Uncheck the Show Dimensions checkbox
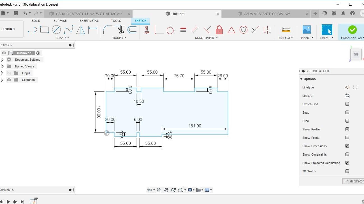The image size is (364, 204). (x=347, y=146)
